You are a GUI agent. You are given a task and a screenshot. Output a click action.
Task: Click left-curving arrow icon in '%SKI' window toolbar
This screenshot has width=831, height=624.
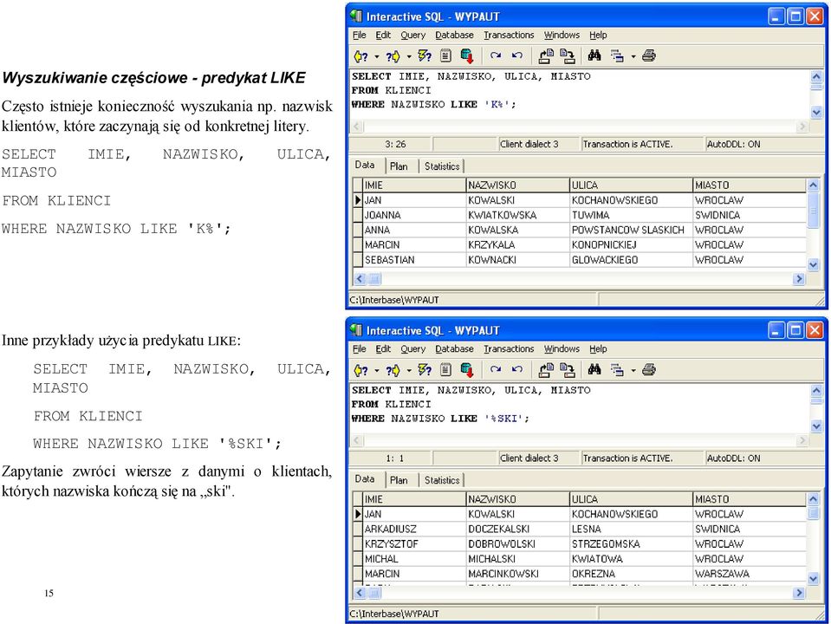pos(517,369)
